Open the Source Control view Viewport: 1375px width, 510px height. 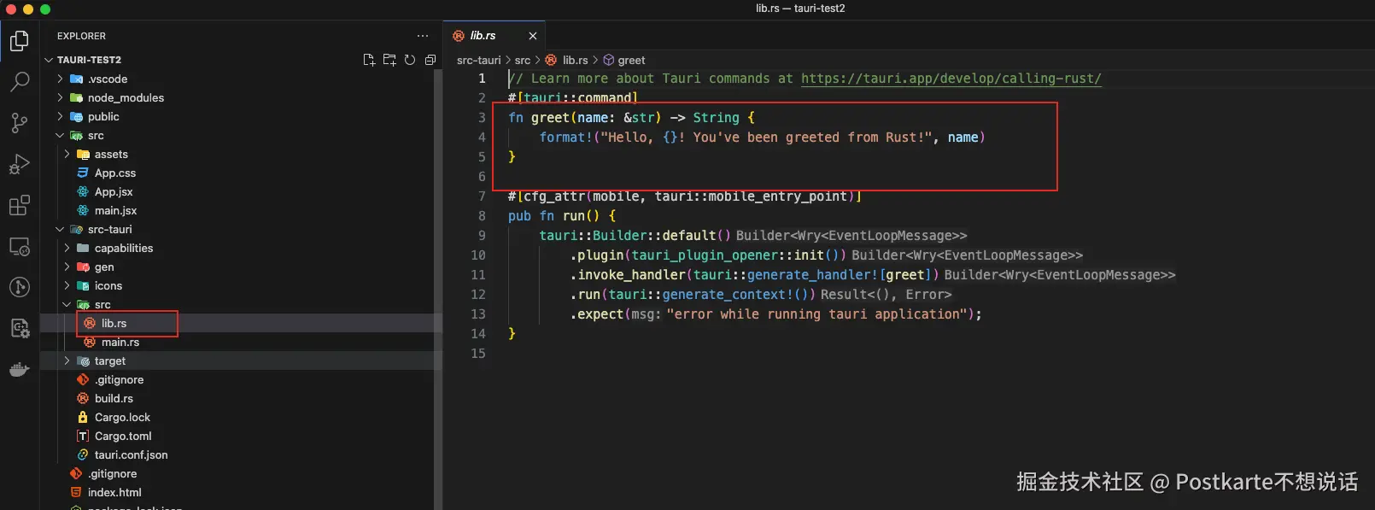click(x=19, y=123)
